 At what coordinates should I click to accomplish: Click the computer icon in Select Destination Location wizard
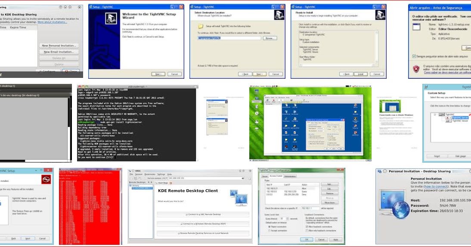click(x=279, y=15)
